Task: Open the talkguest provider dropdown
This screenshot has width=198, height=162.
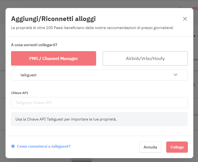Action: pyautogui.click(x=99, y=75)
